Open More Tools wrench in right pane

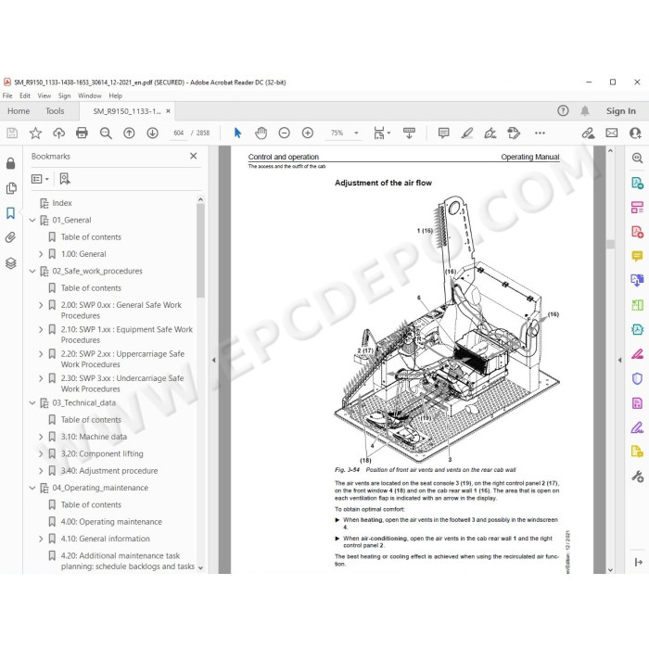(637, 477)
